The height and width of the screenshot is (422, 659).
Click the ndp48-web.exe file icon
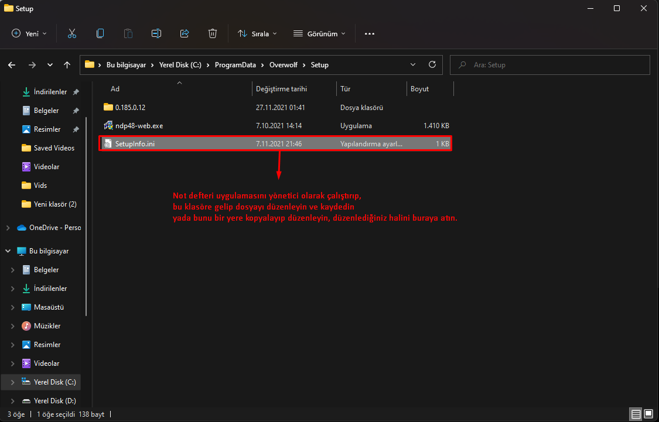108,126
